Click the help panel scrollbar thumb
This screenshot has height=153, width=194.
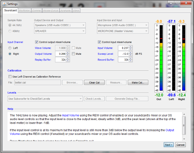click(184, 125)
